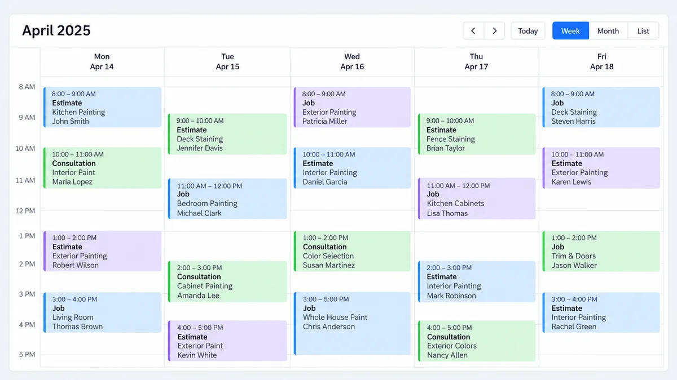Click the 5 PM time label

[x=27, y=354]
